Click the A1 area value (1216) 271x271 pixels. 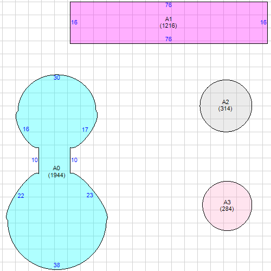[169, 25]
